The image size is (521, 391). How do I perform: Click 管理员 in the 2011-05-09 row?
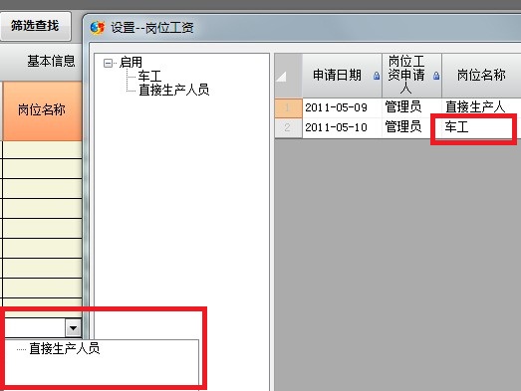click(411, 107)
